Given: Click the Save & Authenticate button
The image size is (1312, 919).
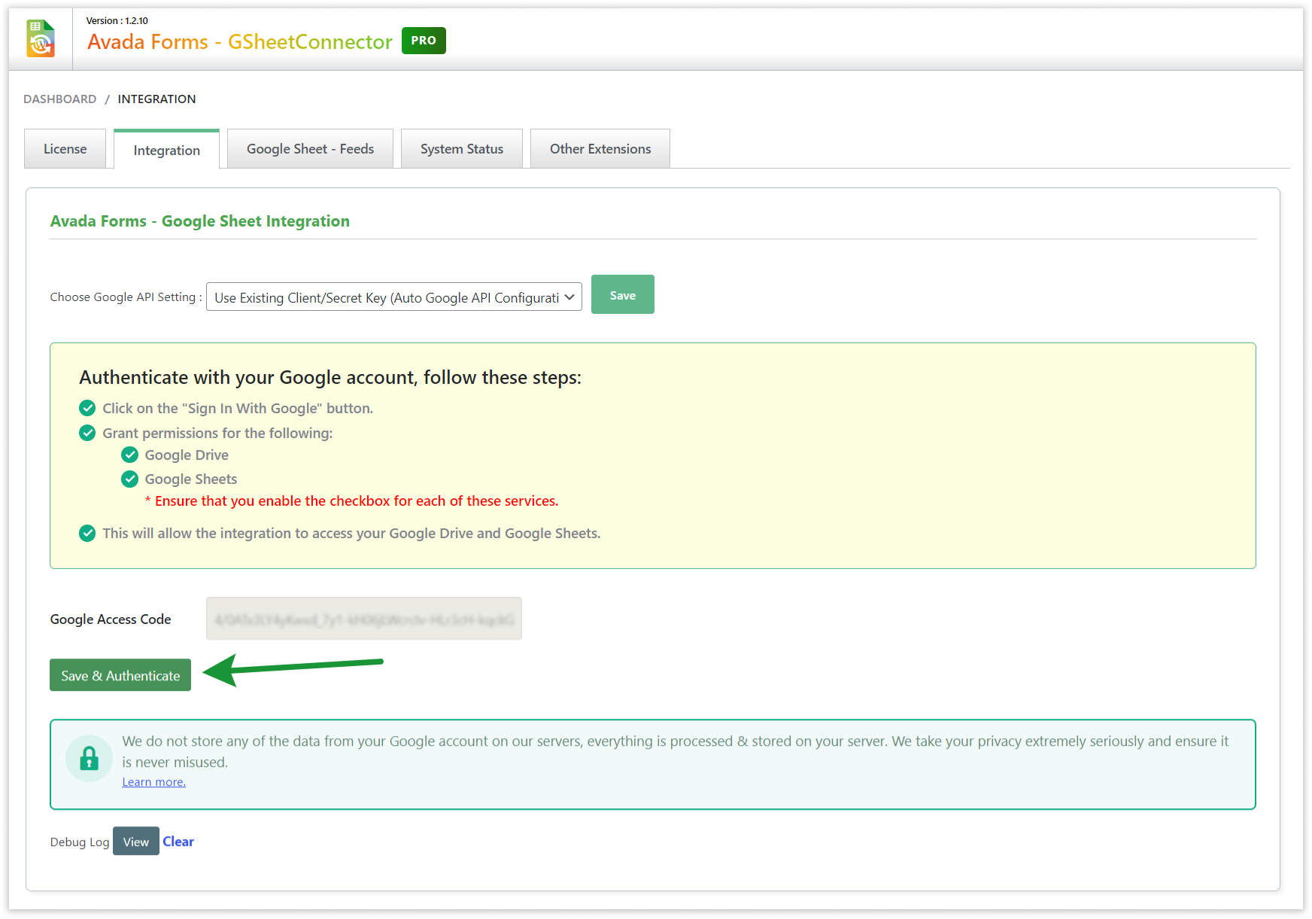Looking at the screenshot, I should click(x=120, y=675).
